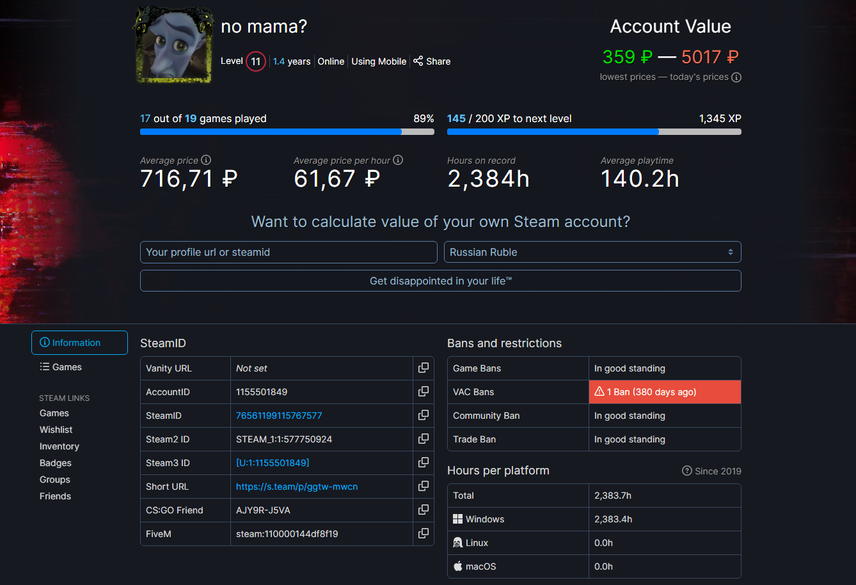Click Hours on record value 2,384h
The width and height of the screenshot is (856, 585).
tap(489, 179)
